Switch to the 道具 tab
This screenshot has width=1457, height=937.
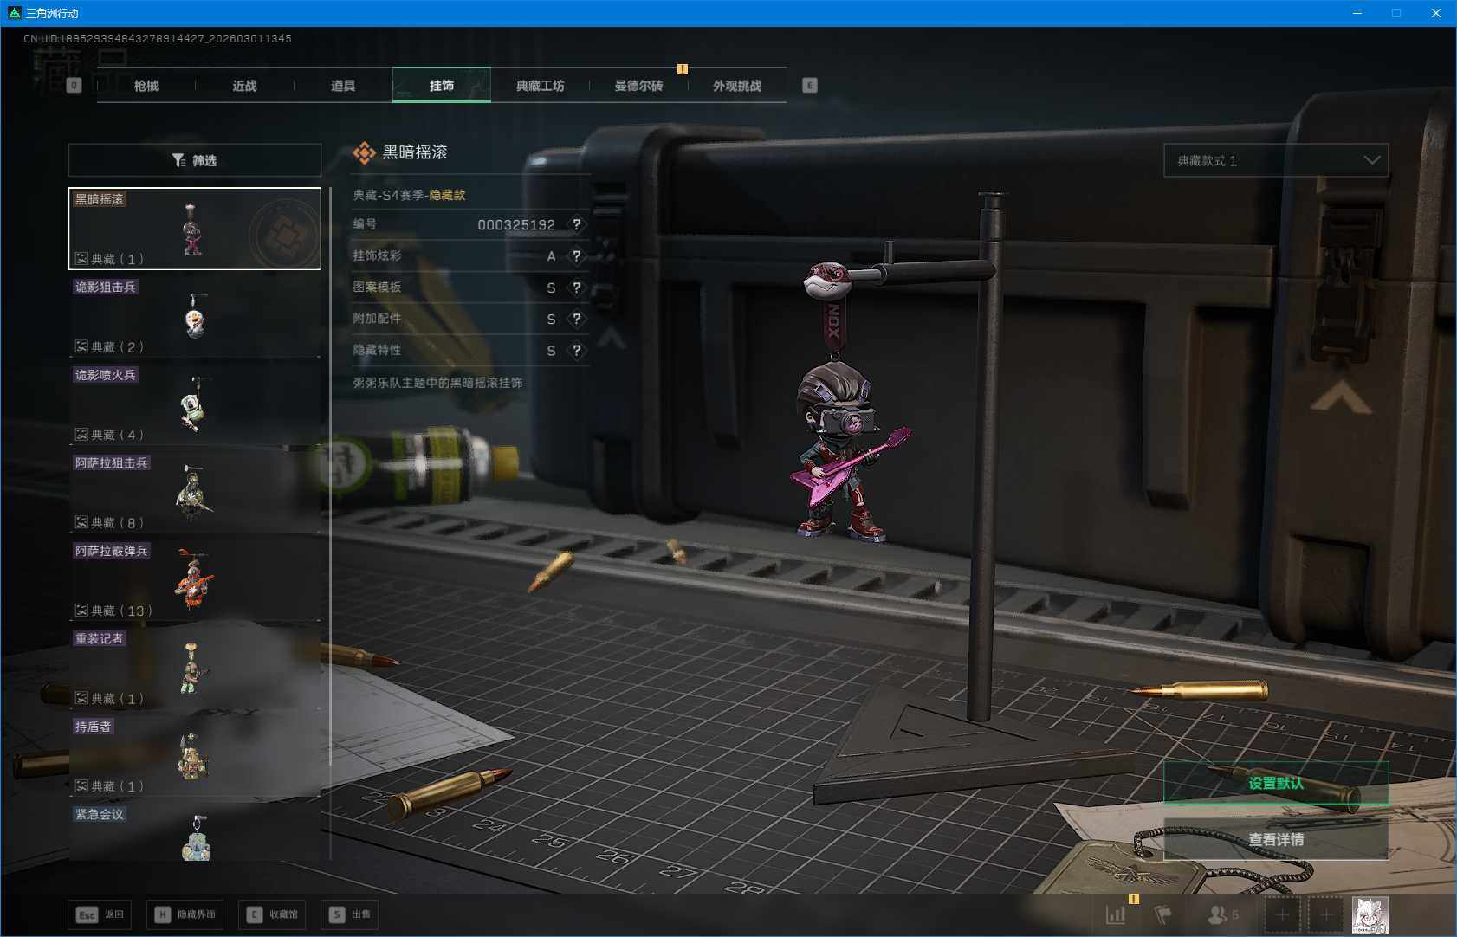[343, 86]
